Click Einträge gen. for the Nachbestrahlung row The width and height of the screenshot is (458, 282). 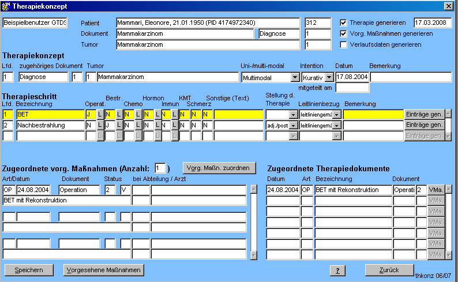424,125
